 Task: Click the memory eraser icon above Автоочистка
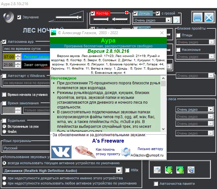tap(157, 170)
